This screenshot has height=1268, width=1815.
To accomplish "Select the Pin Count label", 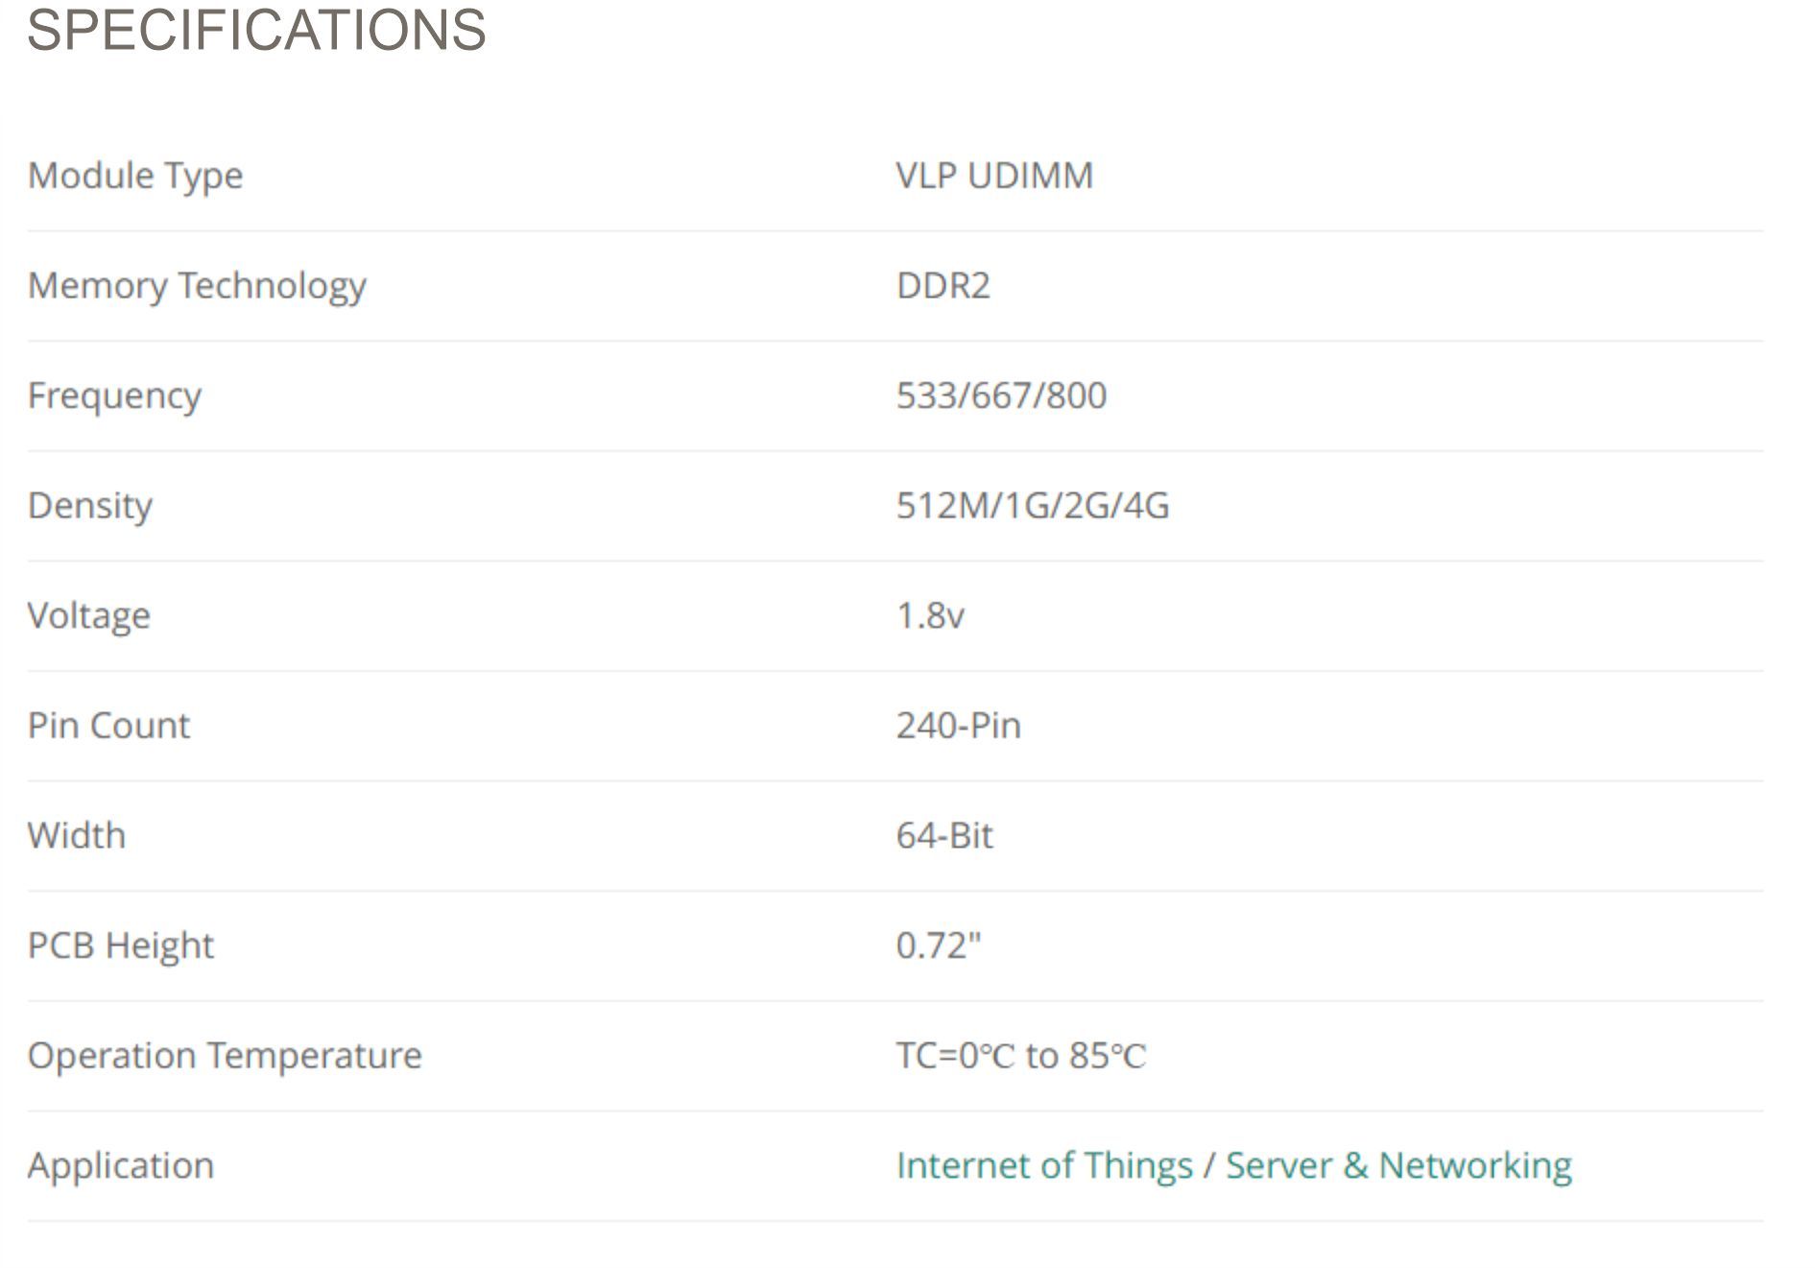I will pos(108,726).
